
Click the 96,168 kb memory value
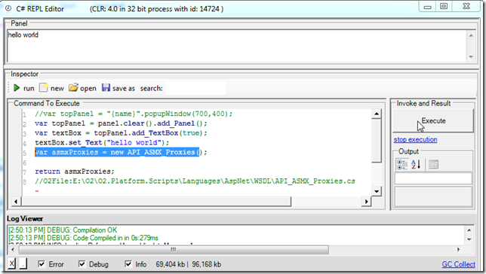coord(207,264)
